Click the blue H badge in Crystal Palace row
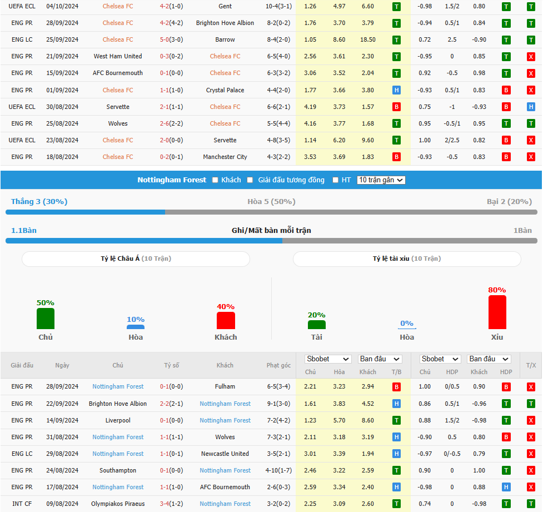Viewport: 543px width, 512px height. click(x=396, y=91)
